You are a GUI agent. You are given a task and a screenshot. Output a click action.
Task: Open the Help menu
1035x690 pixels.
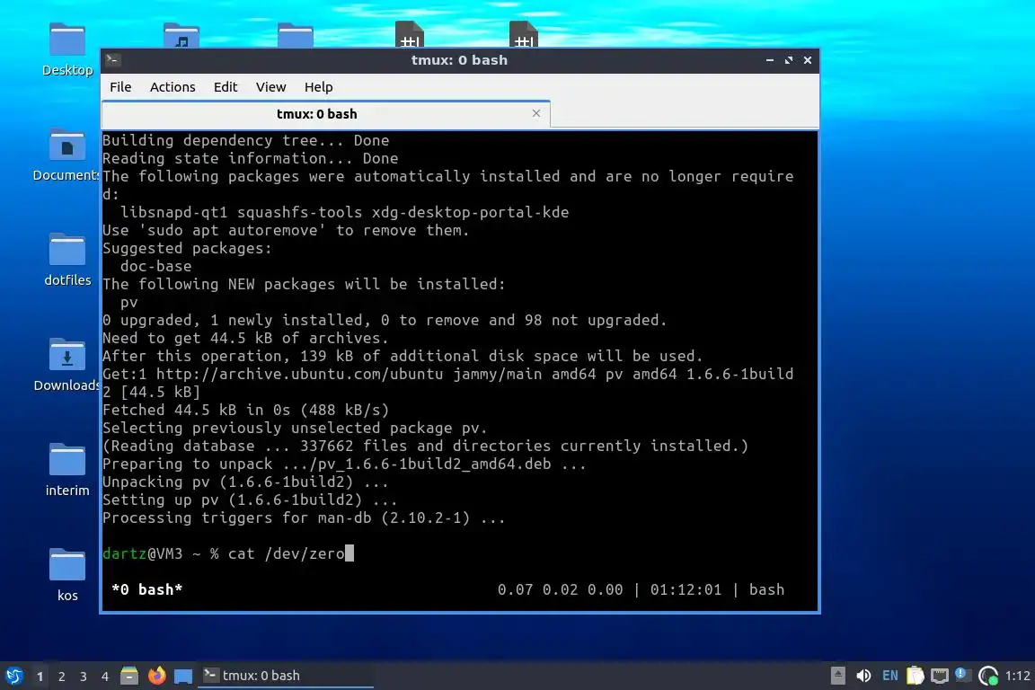point(318,87)
